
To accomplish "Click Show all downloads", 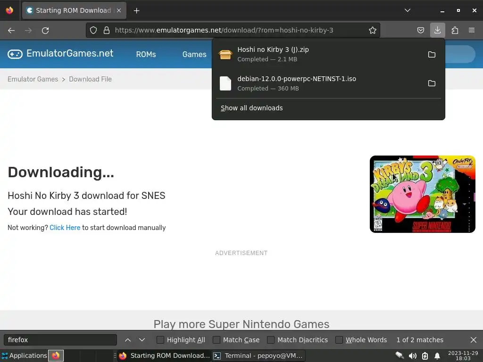I will point(252,108).
